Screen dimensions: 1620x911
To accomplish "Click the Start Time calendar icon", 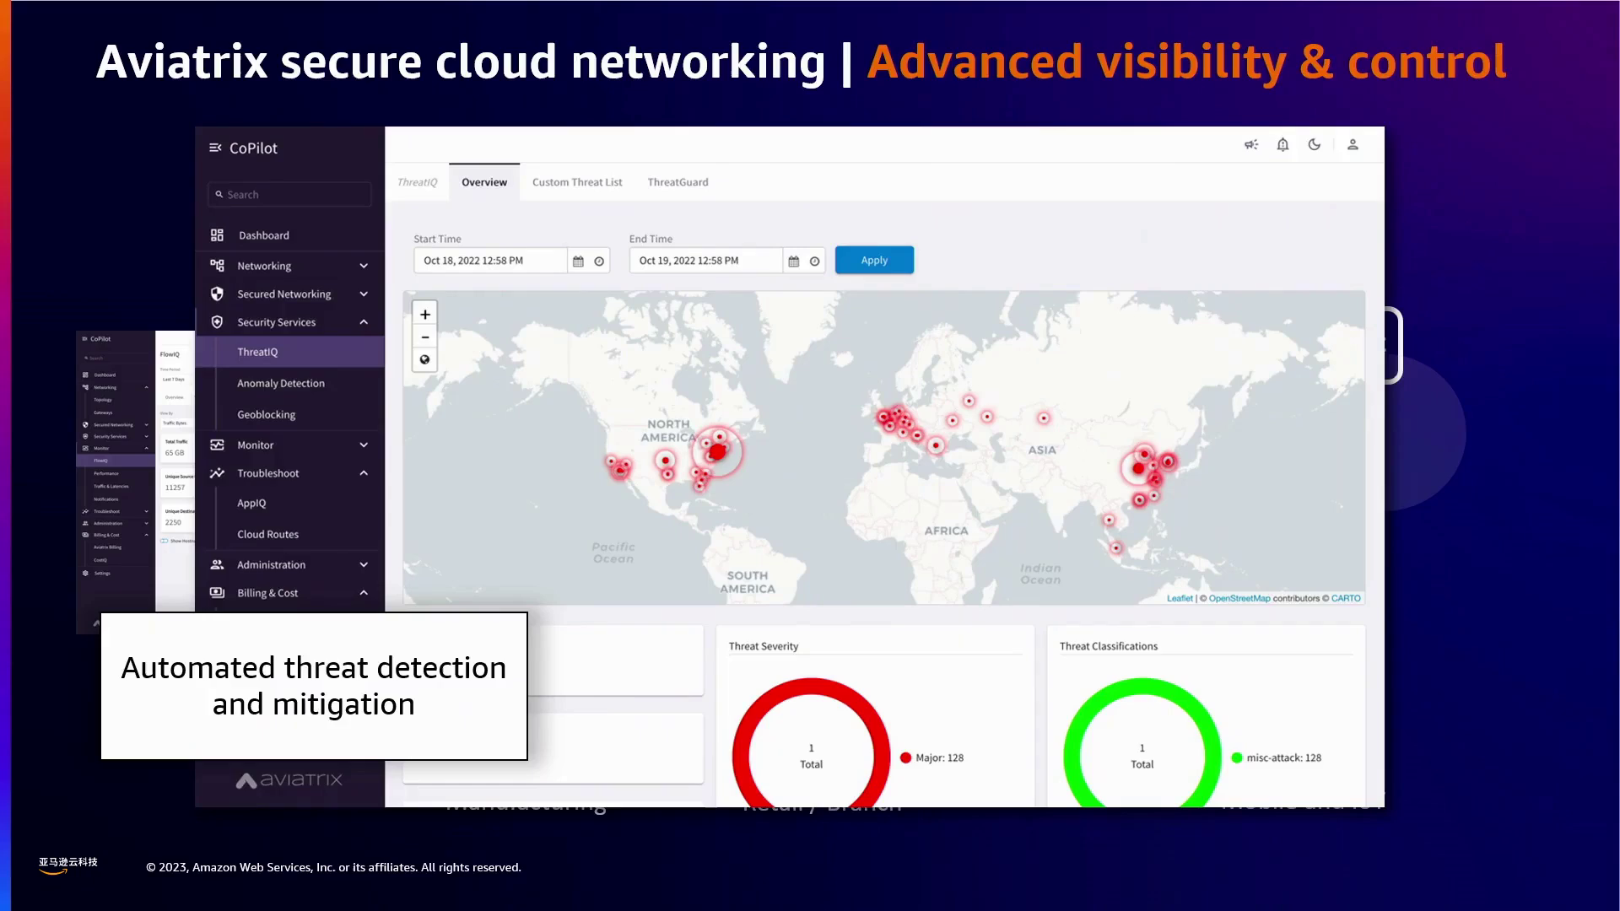I will 578,261.
